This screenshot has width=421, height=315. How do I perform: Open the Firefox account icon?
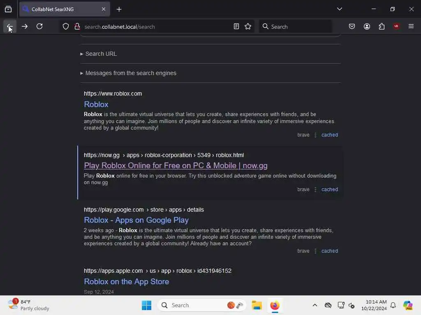tap(367, 26)
